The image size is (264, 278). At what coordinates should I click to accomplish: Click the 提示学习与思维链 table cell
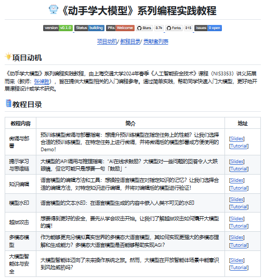[x=21, y=165]
